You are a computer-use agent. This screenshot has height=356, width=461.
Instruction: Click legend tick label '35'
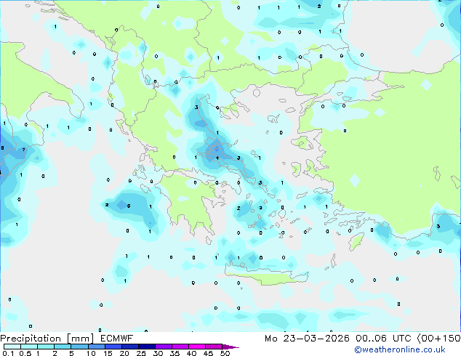click(x=175, y=353)
